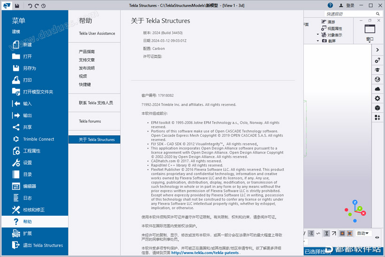This screenshot has height=257, width=385.
Task: Click 联系 Tekla 支持人员
Action: pyautogui.click(x=96, y=103)
